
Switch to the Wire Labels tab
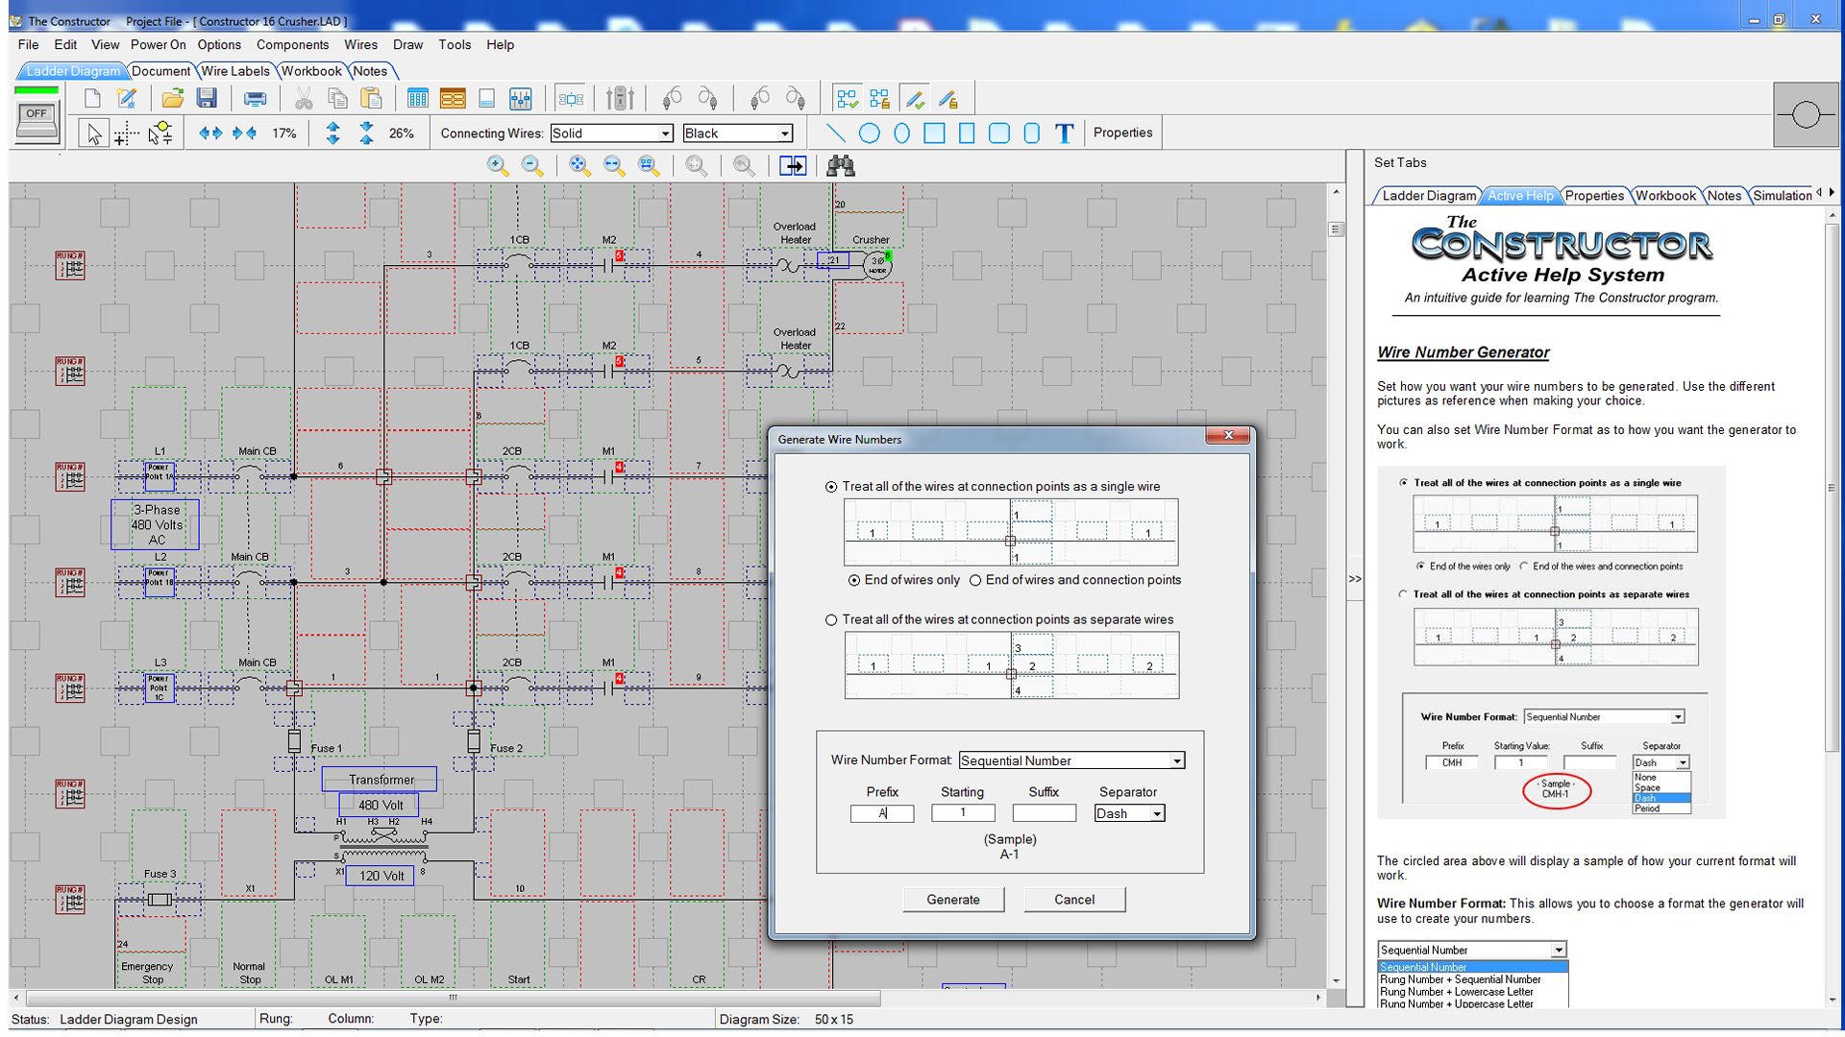pos(234,71)
